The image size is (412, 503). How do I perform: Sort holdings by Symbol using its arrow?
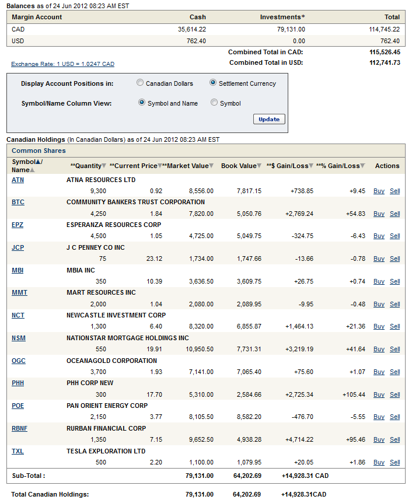tap(38, 162)
